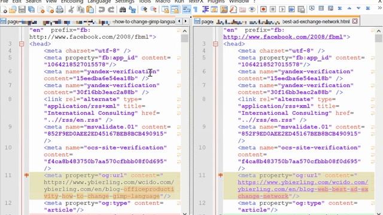Toggle the indent guide display
This screenshot has height=215, width=383.
pyautogui.click(x=205, y=10)
